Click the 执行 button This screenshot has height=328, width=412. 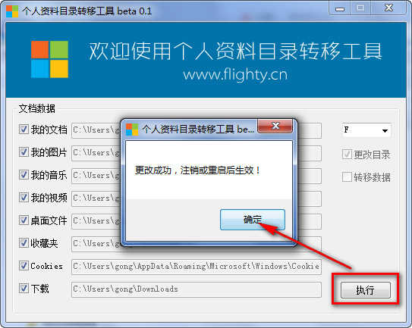pos(366,290)
